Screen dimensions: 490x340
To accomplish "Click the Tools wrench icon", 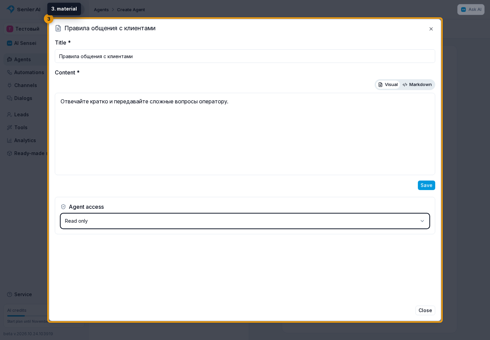I will point(10,128).
